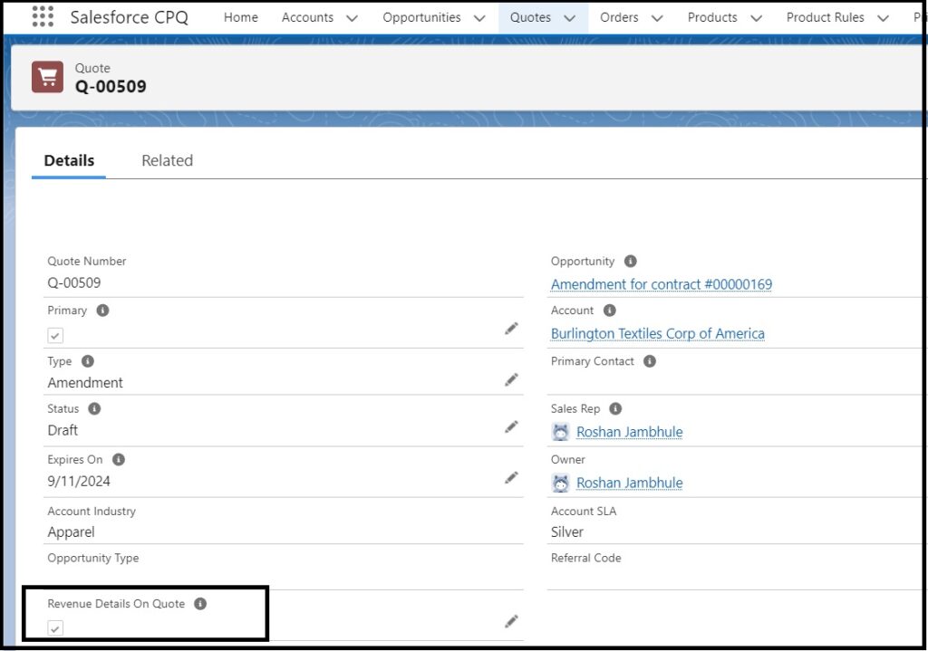Click the Salesforce CPQ app name

click(x=129, y=17)
